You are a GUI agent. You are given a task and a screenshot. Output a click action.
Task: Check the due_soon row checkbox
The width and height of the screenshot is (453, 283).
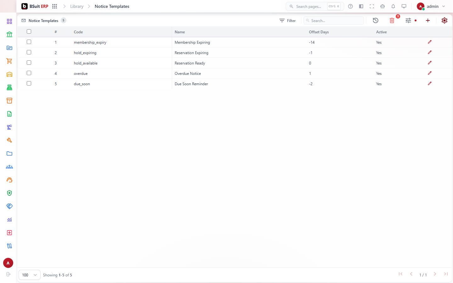pos(29,83)
